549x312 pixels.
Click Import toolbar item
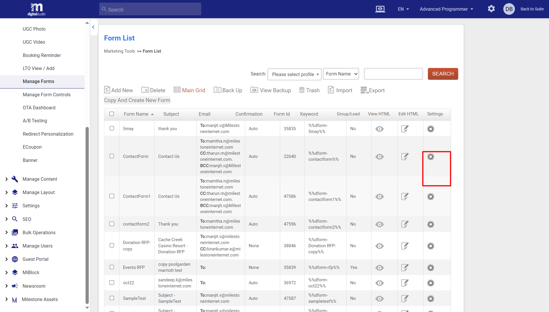340,90
